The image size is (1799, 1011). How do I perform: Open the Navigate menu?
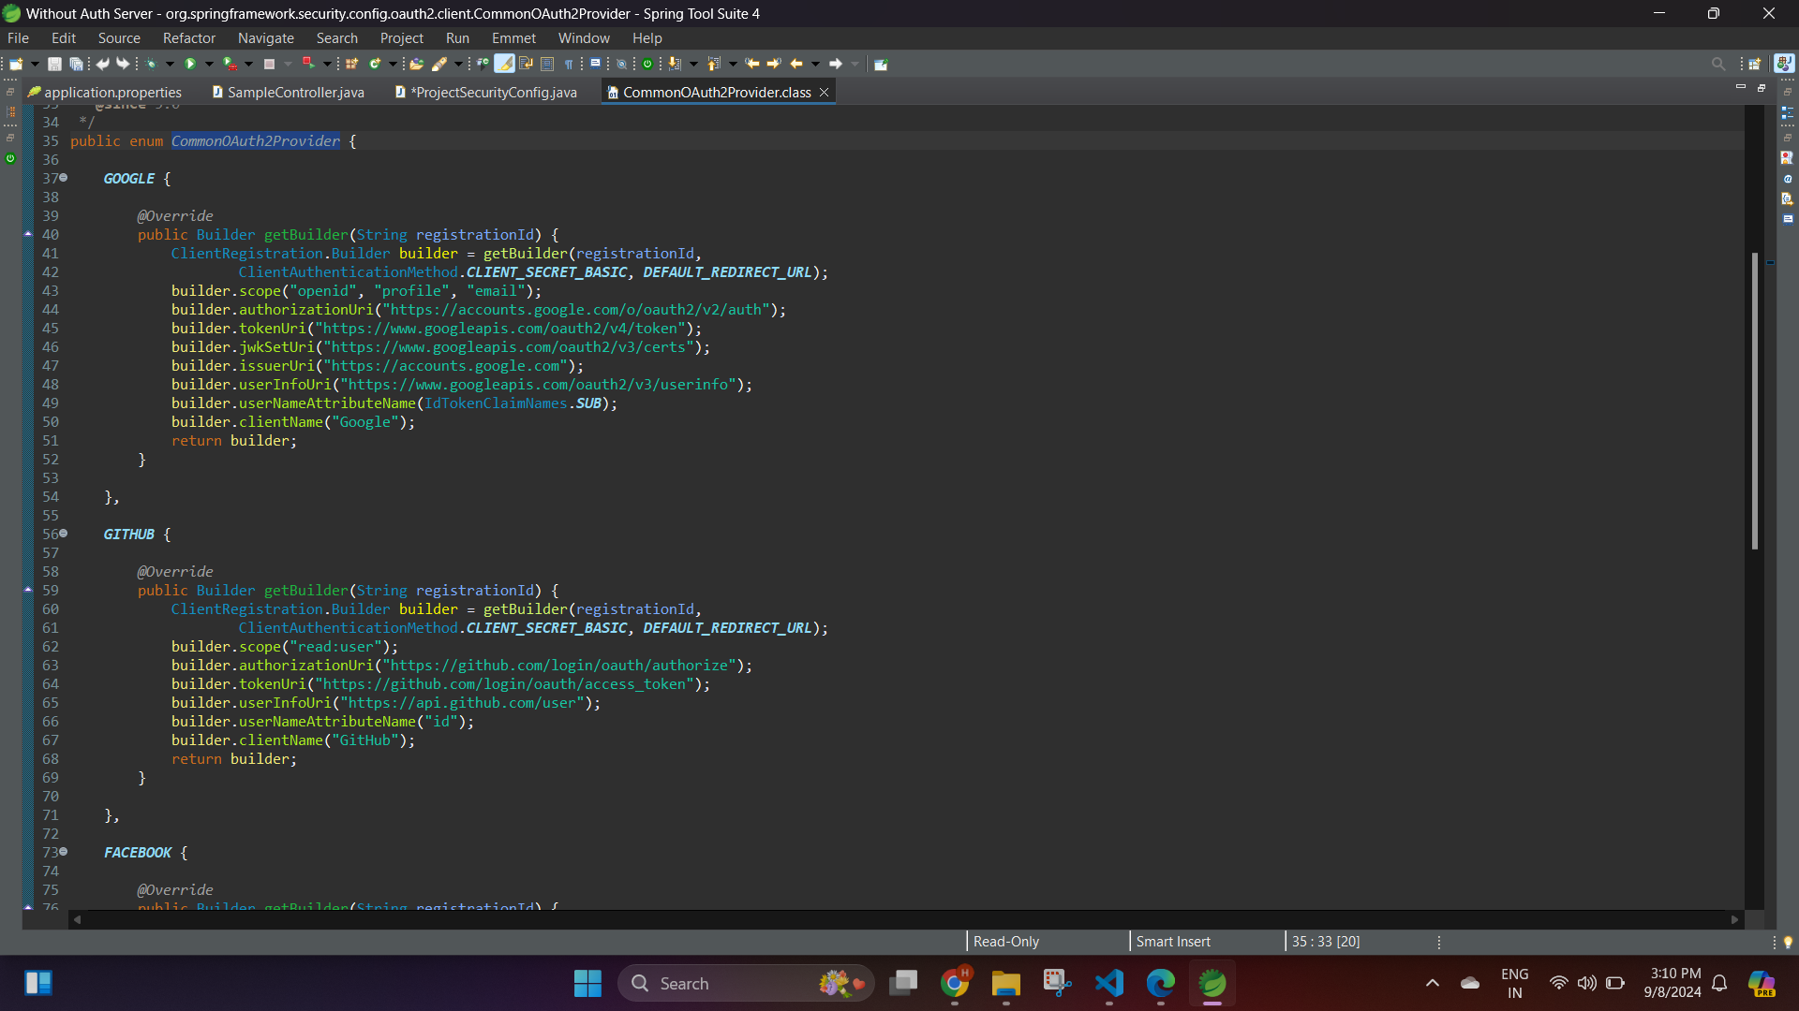(x=266, y=38)
